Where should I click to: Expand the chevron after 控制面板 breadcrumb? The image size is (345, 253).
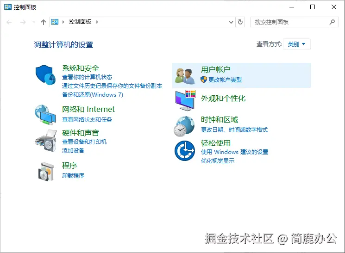97,22
